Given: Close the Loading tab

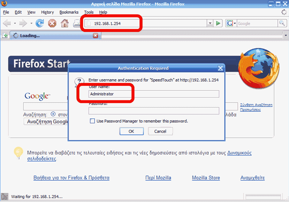Looking at the screenshot, I should tap(95, 36).
